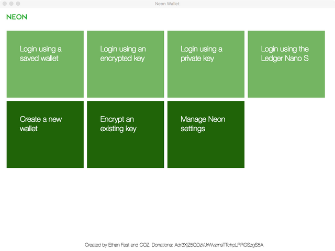Screen dimensions: 335x251
Task: Open Manage Neon settings tile
Action: click(x=206, y=134)
